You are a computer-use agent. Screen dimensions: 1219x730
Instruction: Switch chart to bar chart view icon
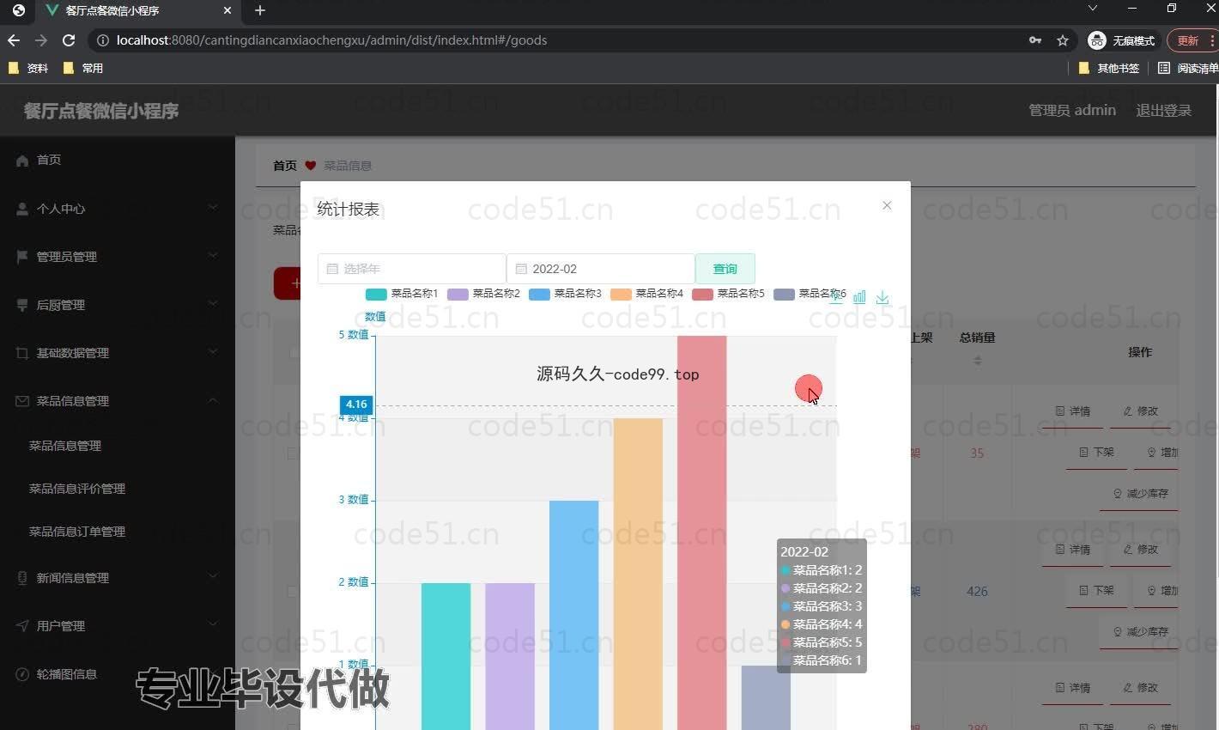(859, 297)
